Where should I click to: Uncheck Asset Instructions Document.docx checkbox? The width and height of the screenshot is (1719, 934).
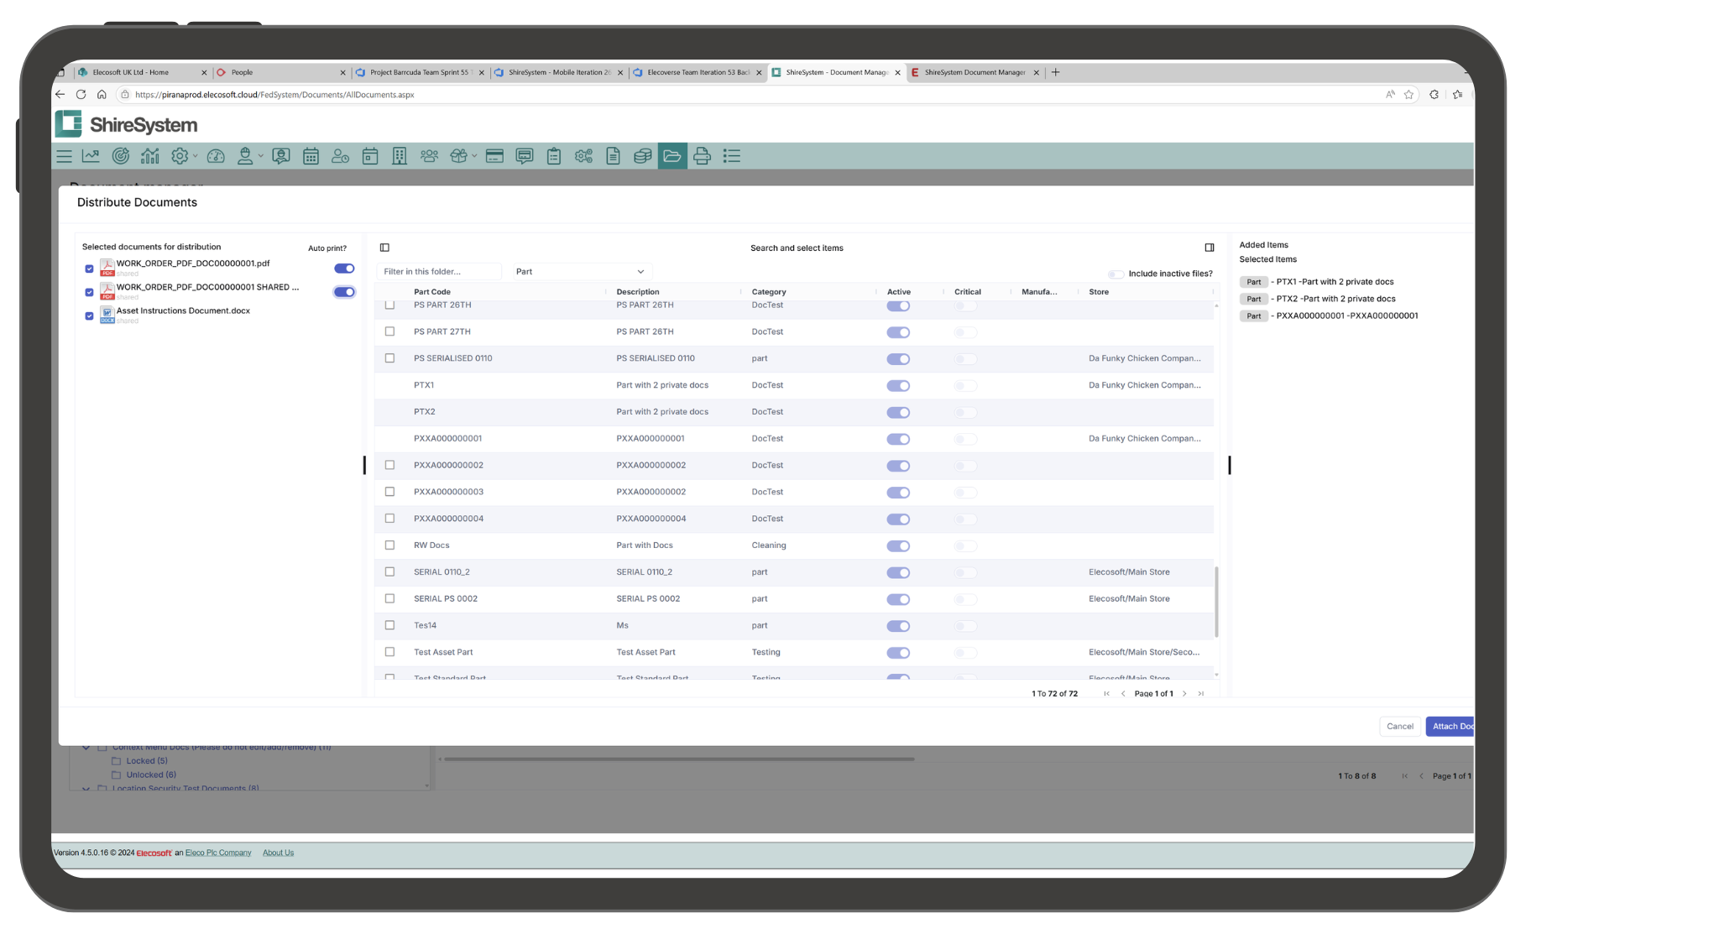pos(89,316)
